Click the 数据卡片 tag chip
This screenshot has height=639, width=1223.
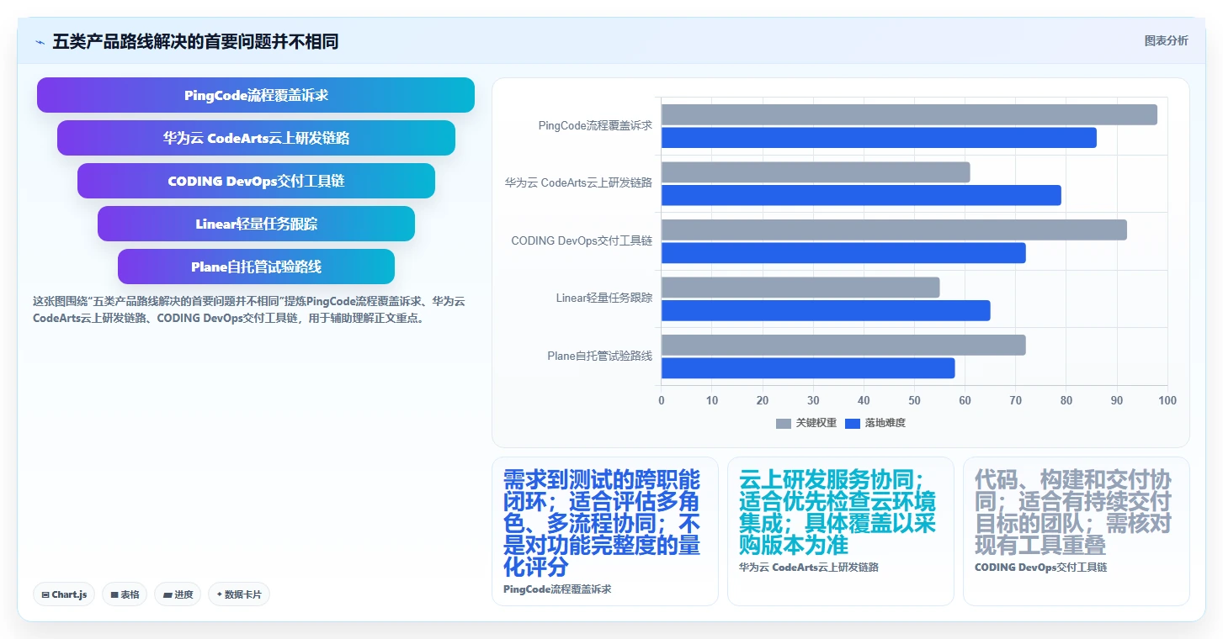pos(239,594)
